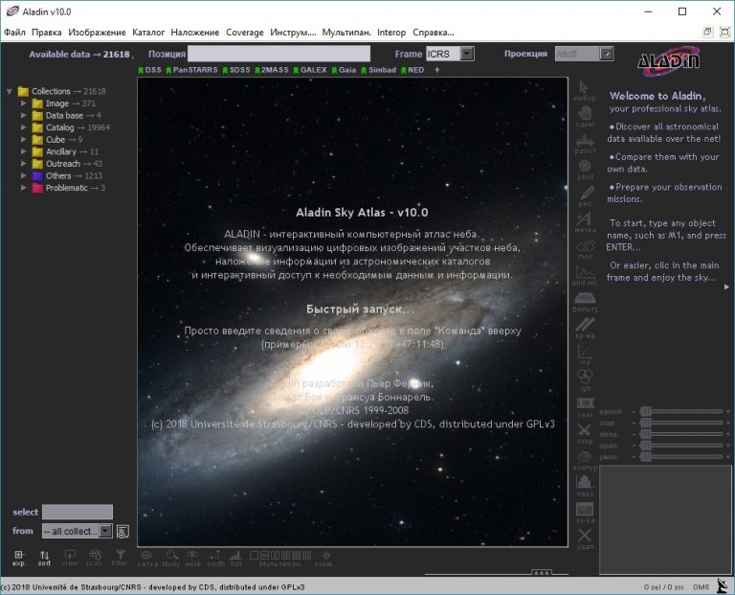The height and width of the screenshot is (595, 735).
Task: Click the Позиция input field
Action: point(278,54)
